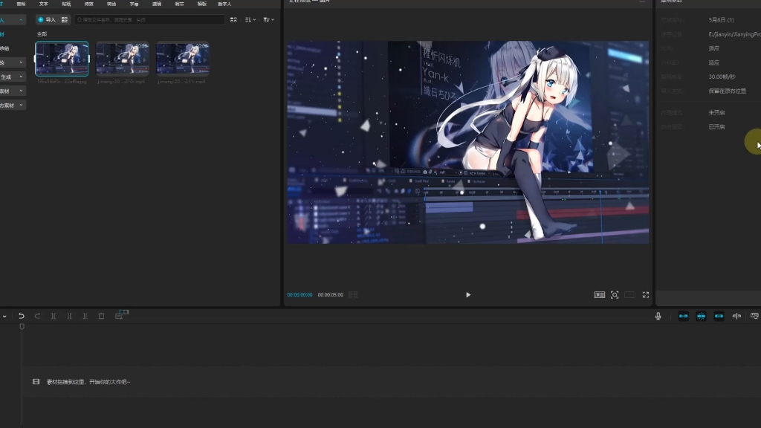The image size is (761, 428).
Task: Open the cursor mode dropdown arrow
Action: pyautogui.click(x=4, y=317)
